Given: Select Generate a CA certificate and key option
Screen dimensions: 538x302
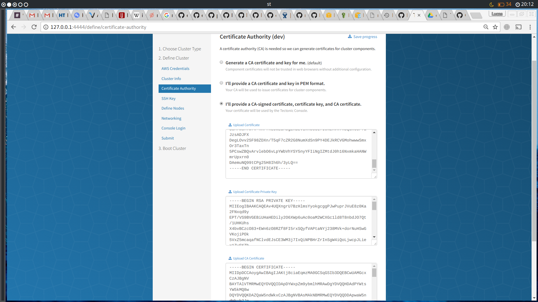Looking at the screenshot, I should pos(221,62).
